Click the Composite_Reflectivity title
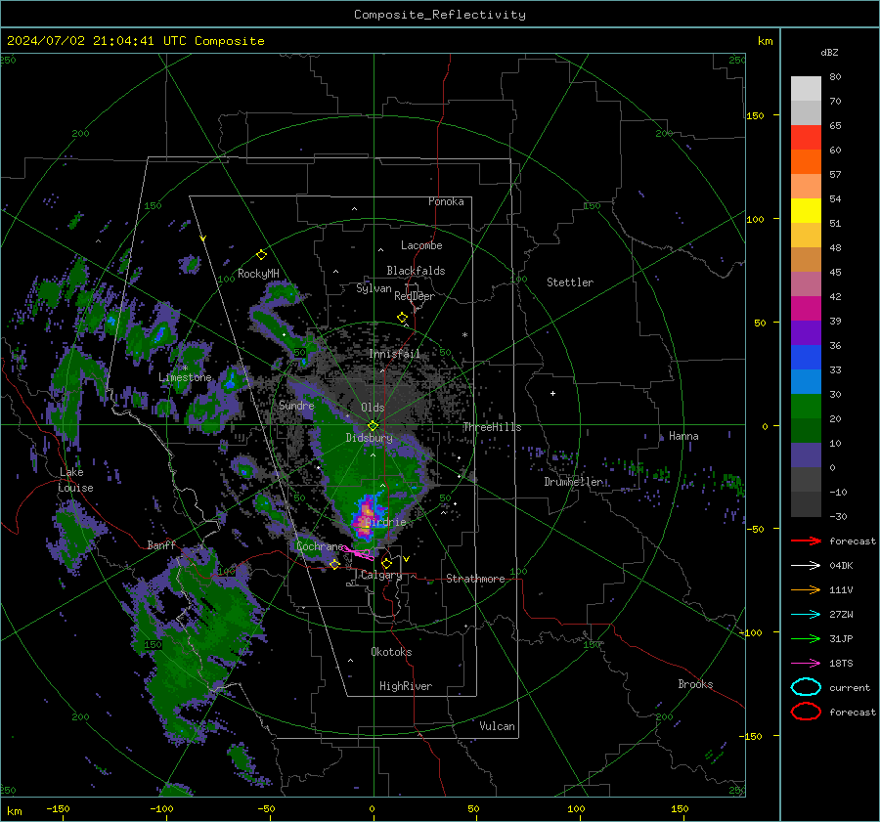The height and width of the screenshot is (822, 880). click(440, 15)
